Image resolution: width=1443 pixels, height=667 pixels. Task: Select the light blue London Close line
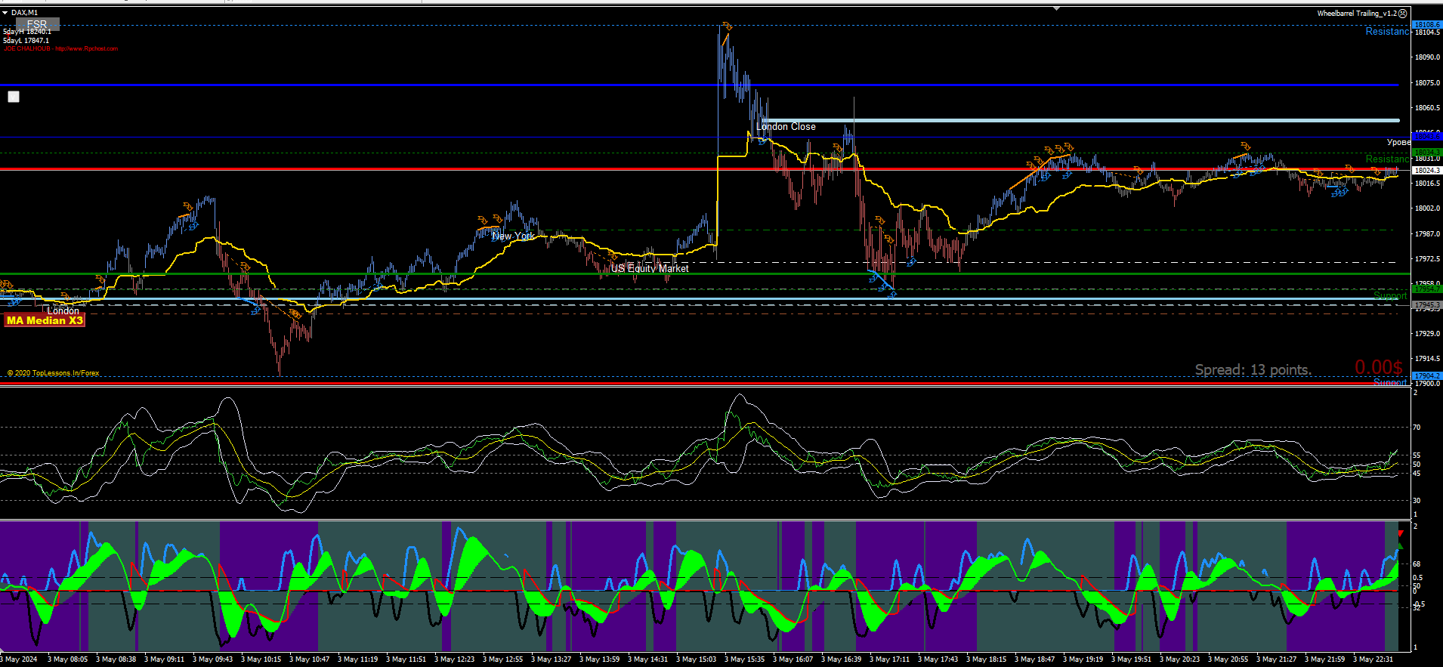click(1080, 120)
